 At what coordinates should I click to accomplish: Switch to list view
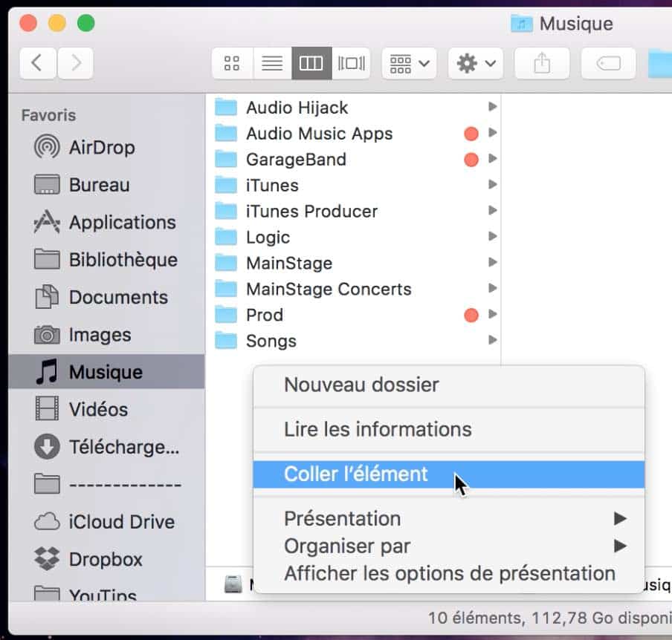tap(272, 63)
